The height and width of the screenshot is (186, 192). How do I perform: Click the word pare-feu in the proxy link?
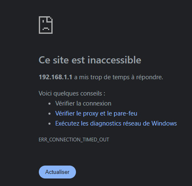(125, 114)
